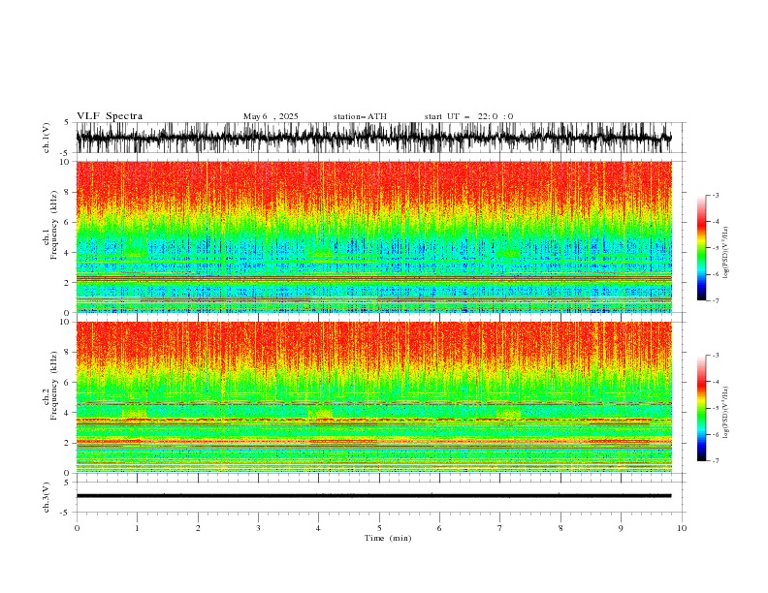Click the "-3" label on ch.1 colorbar
Viewport: 768px width, 593px height.
point(715,195)
